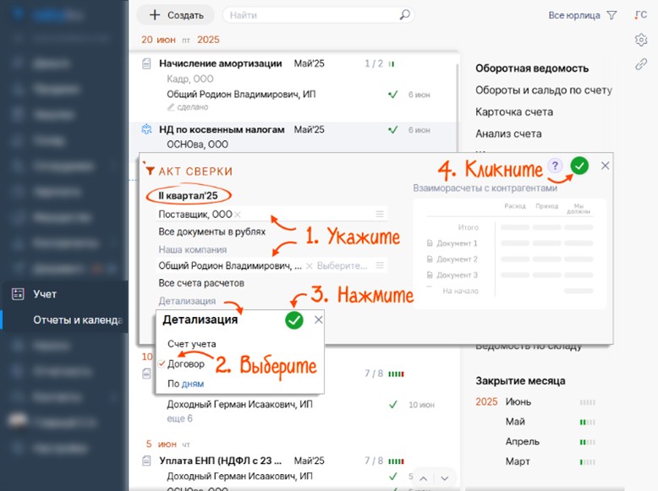Open Май month closing progress bar
This screenshot has width=658, height=491.
point(582,422)
